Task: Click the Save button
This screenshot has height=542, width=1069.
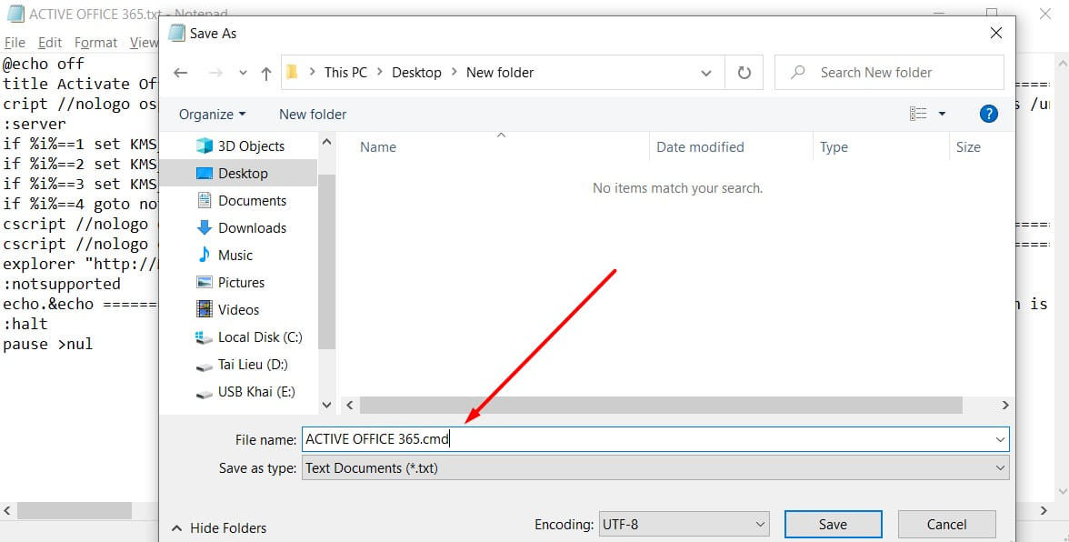Action: (833, 525)
